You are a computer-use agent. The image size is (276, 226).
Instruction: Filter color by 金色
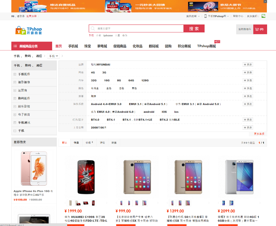109,88
